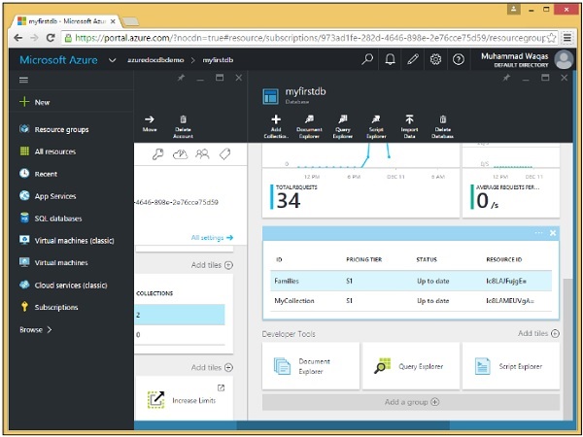The image size is (583, 437).
Task: Click the PRICING TIER column header
Action: tap(363, 259)
